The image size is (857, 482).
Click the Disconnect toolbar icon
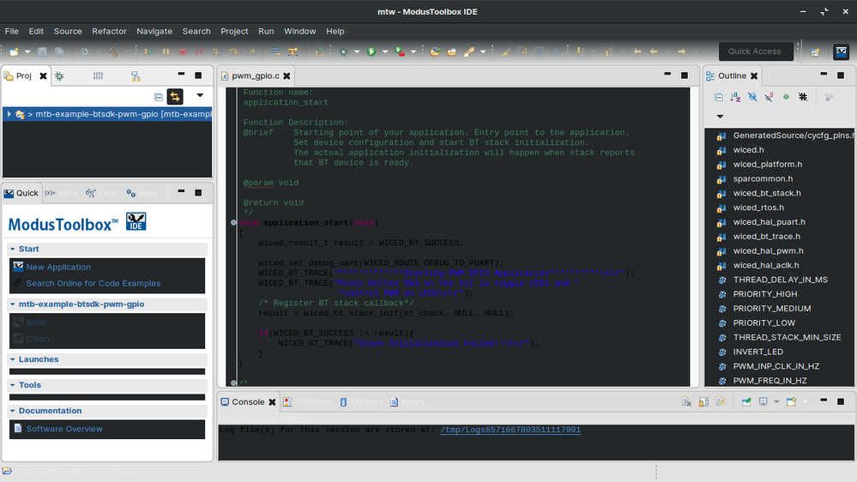(200, 51)
